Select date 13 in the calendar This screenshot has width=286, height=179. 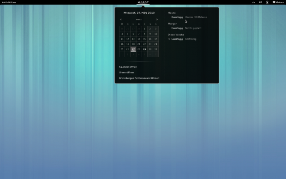point(133,39)
